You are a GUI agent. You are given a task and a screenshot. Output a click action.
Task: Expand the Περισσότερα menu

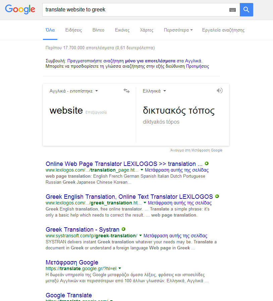[178, 30]
